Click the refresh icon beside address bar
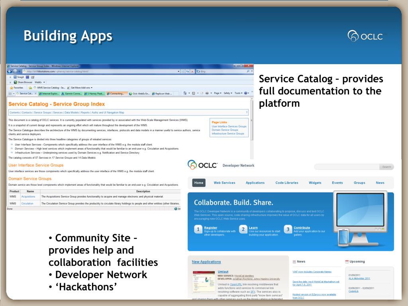Screen dimensions: 408x306 187,71
